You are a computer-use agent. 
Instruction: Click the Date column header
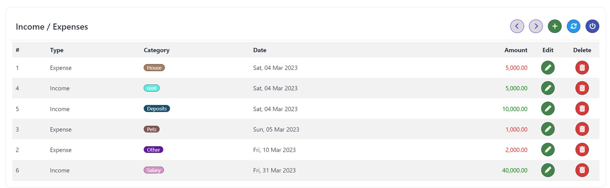tap(259, 50)
